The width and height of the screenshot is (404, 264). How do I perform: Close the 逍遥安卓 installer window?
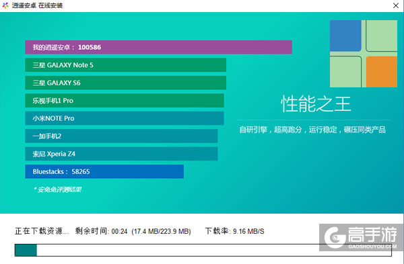pos(396,5)
